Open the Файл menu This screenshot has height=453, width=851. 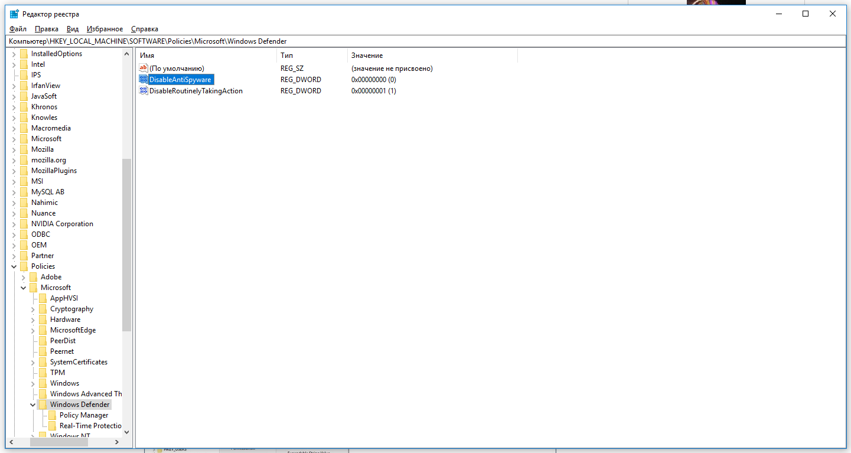coord(17,28)
